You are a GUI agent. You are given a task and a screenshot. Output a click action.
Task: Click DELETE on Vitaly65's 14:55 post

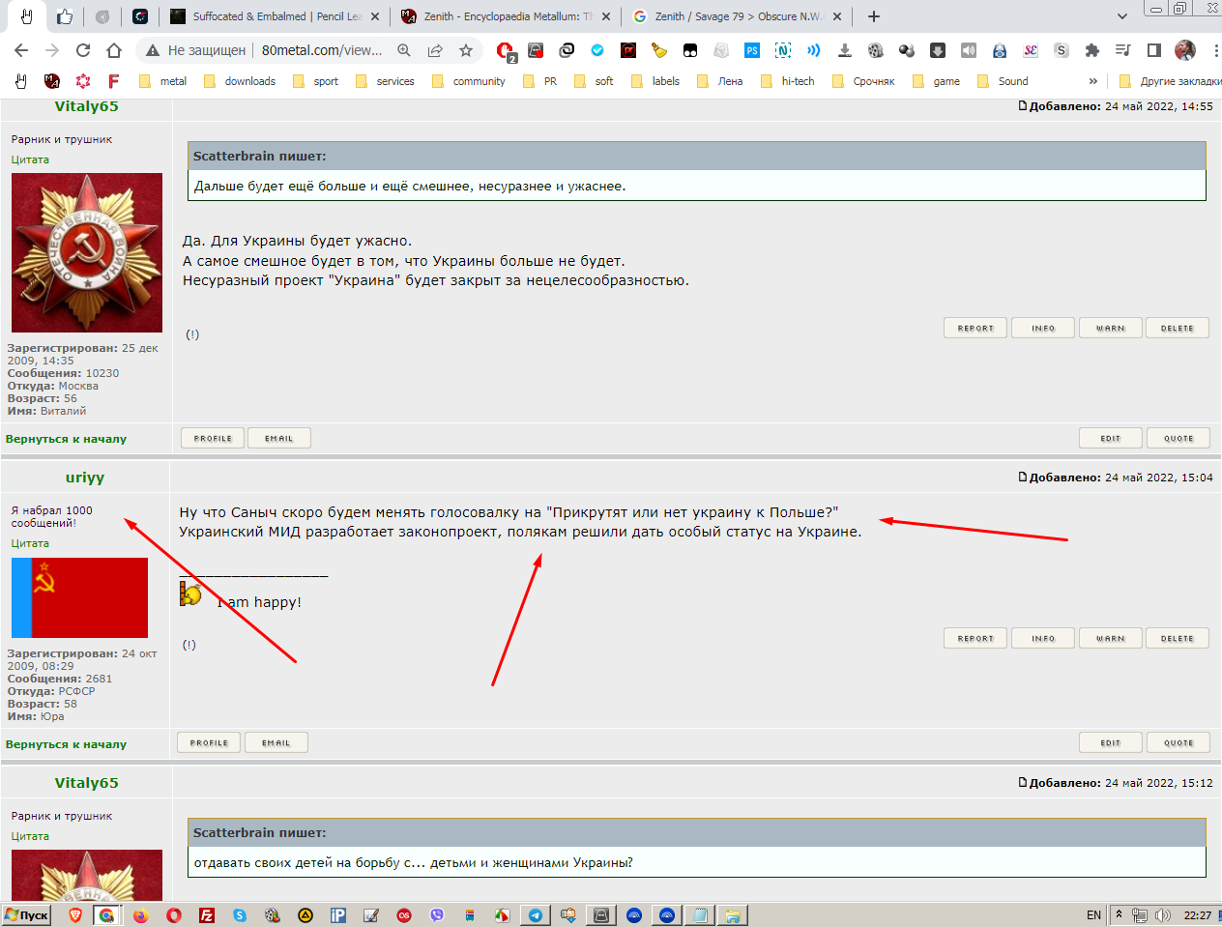[1178, 328]
